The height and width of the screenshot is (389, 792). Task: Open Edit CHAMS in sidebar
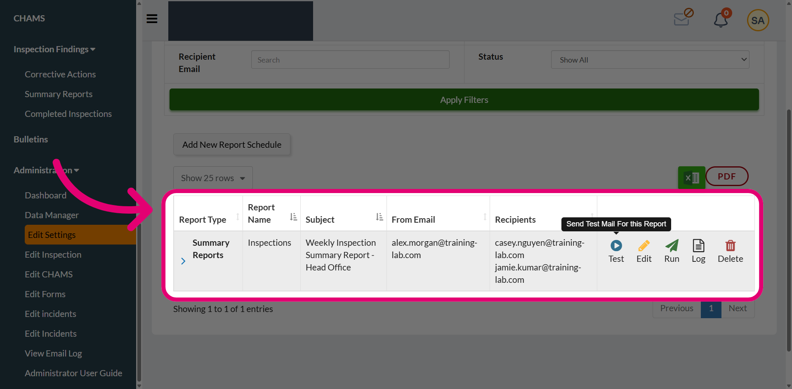(49, 275)
